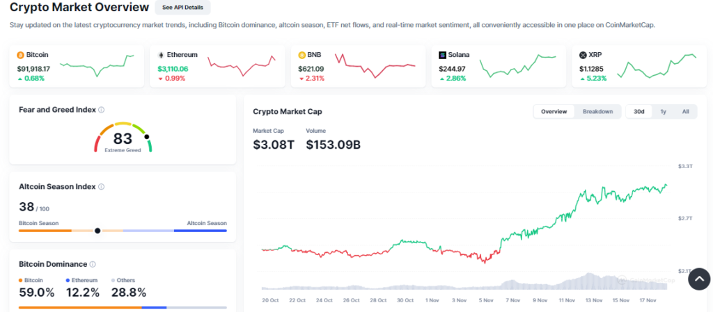
Task: Click the XRP black logo icon
Action: [583, 56]
